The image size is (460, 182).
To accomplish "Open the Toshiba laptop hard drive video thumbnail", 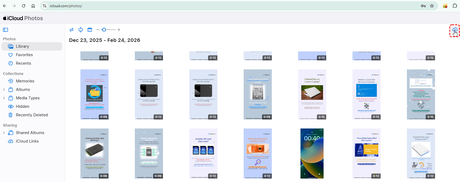I will (x=258, y=95).
